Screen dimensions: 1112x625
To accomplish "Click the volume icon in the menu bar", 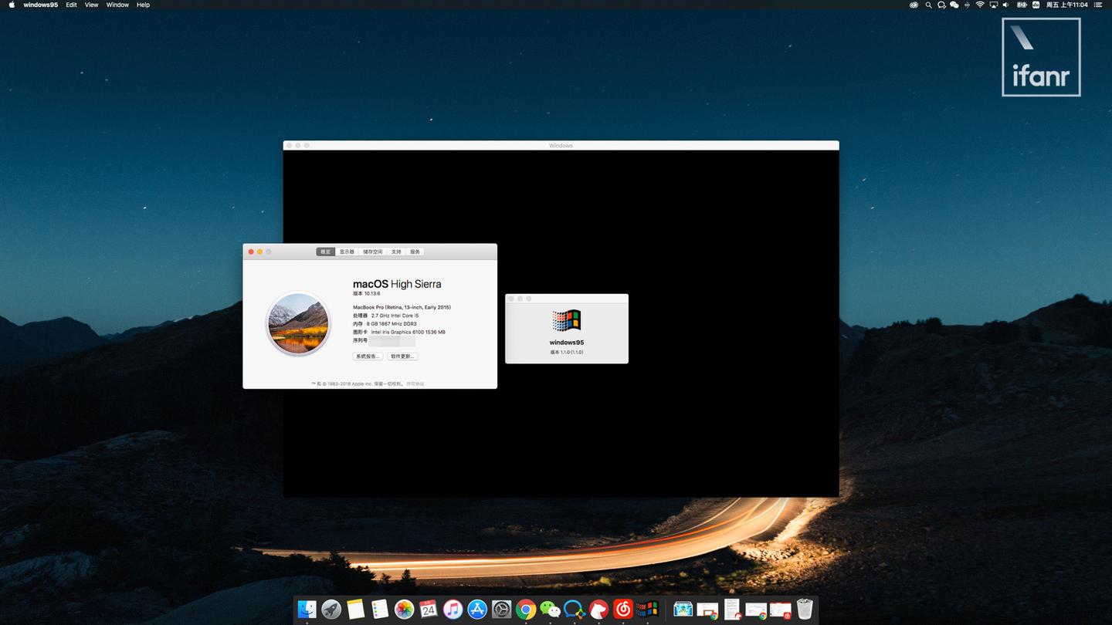I will 1005,5.
